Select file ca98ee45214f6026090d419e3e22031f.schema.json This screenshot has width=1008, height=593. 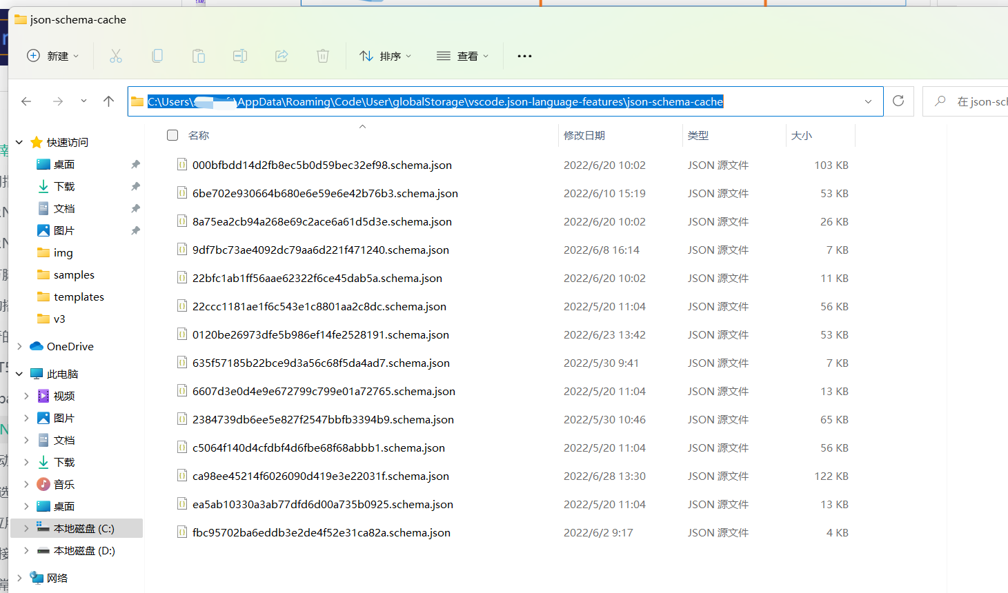[321, 476]
